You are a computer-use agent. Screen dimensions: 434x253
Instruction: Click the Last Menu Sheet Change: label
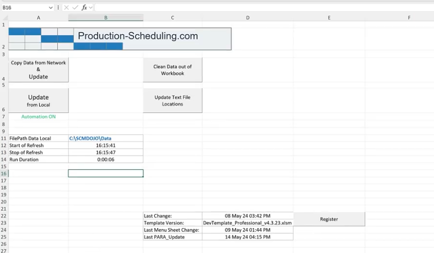point(172,230)
